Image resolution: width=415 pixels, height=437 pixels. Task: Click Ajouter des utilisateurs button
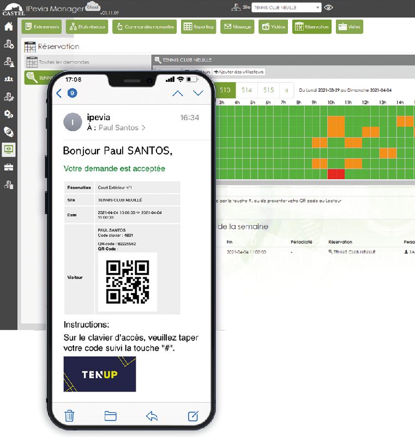239,72
